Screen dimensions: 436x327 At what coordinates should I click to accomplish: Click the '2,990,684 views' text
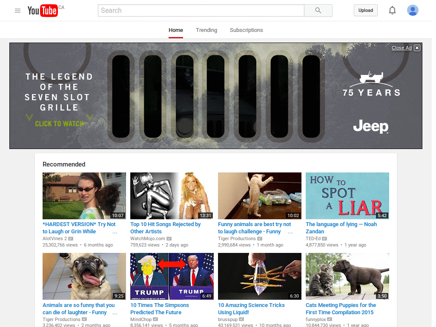coord(235,245)
